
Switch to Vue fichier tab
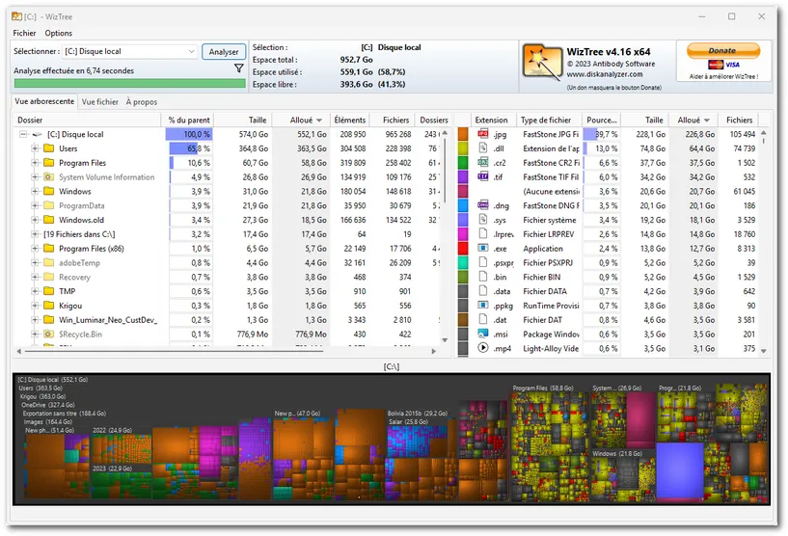[99, 102]
